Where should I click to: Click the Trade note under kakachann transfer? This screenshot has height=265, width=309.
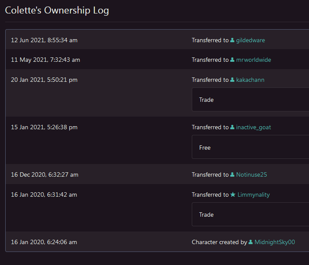207,100
